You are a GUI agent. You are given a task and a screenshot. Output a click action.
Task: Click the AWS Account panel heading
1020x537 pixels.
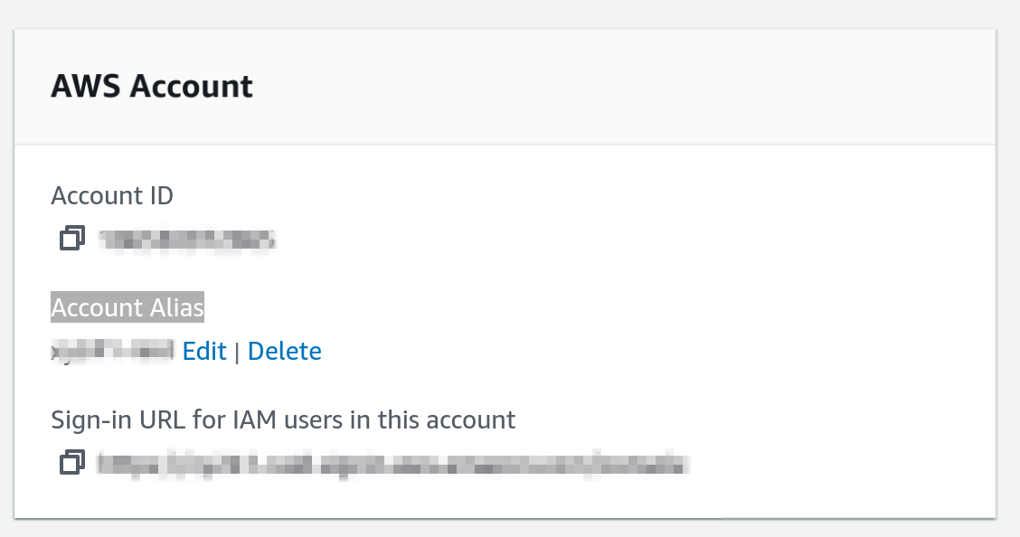pyautogui.click(x=152, y=87)
